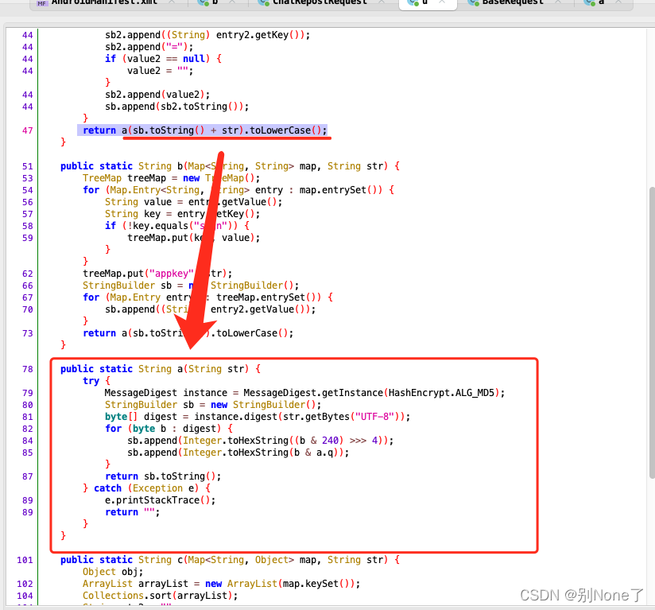Click line number 51 in the gutter
This screenshot has width=655, height=610.
tap(28, 166)
